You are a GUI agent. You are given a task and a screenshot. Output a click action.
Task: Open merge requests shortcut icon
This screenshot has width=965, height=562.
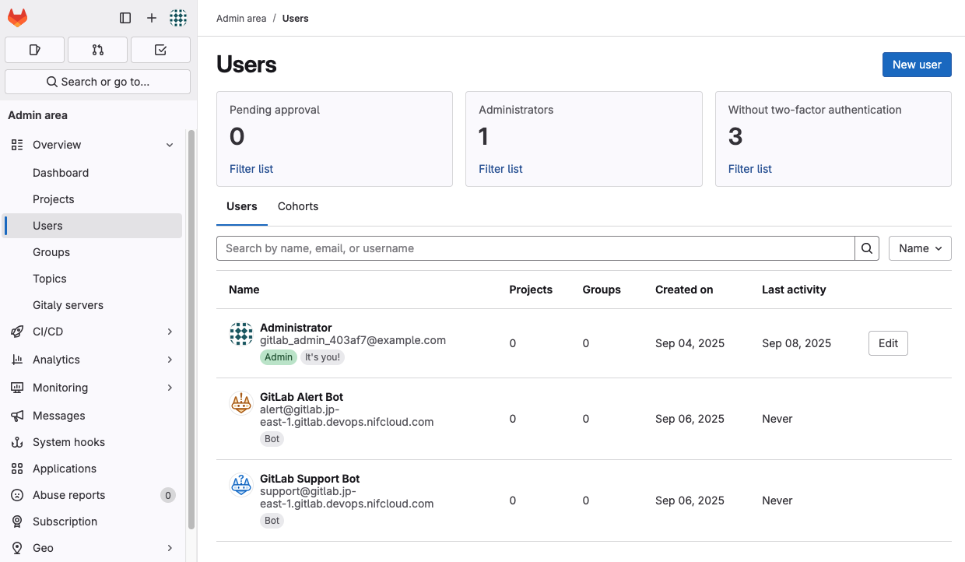pos(97,50)
